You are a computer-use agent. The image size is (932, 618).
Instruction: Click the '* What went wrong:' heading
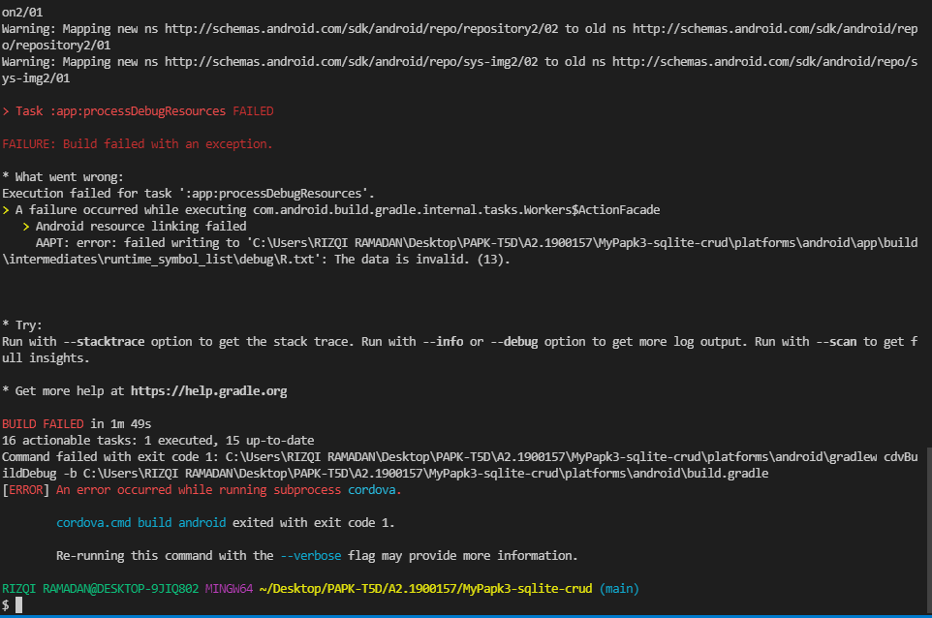63,177
